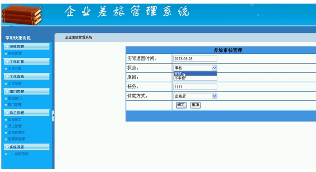Viewport: 316px width, 172px height.
Task: Open the 添加员工 sidebar link
Action: point(15,120)
